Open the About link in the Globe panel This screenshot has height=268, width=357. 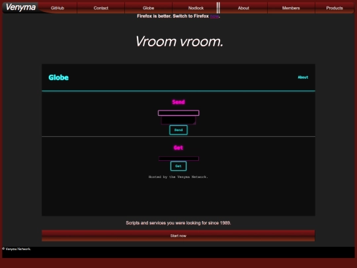point(303,77)
